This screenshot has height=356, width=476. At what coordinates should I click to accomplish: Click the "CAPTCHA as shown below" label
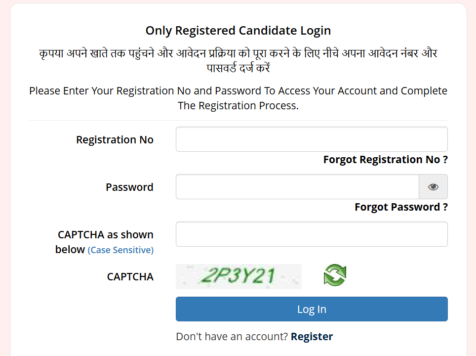pos(105,235)
